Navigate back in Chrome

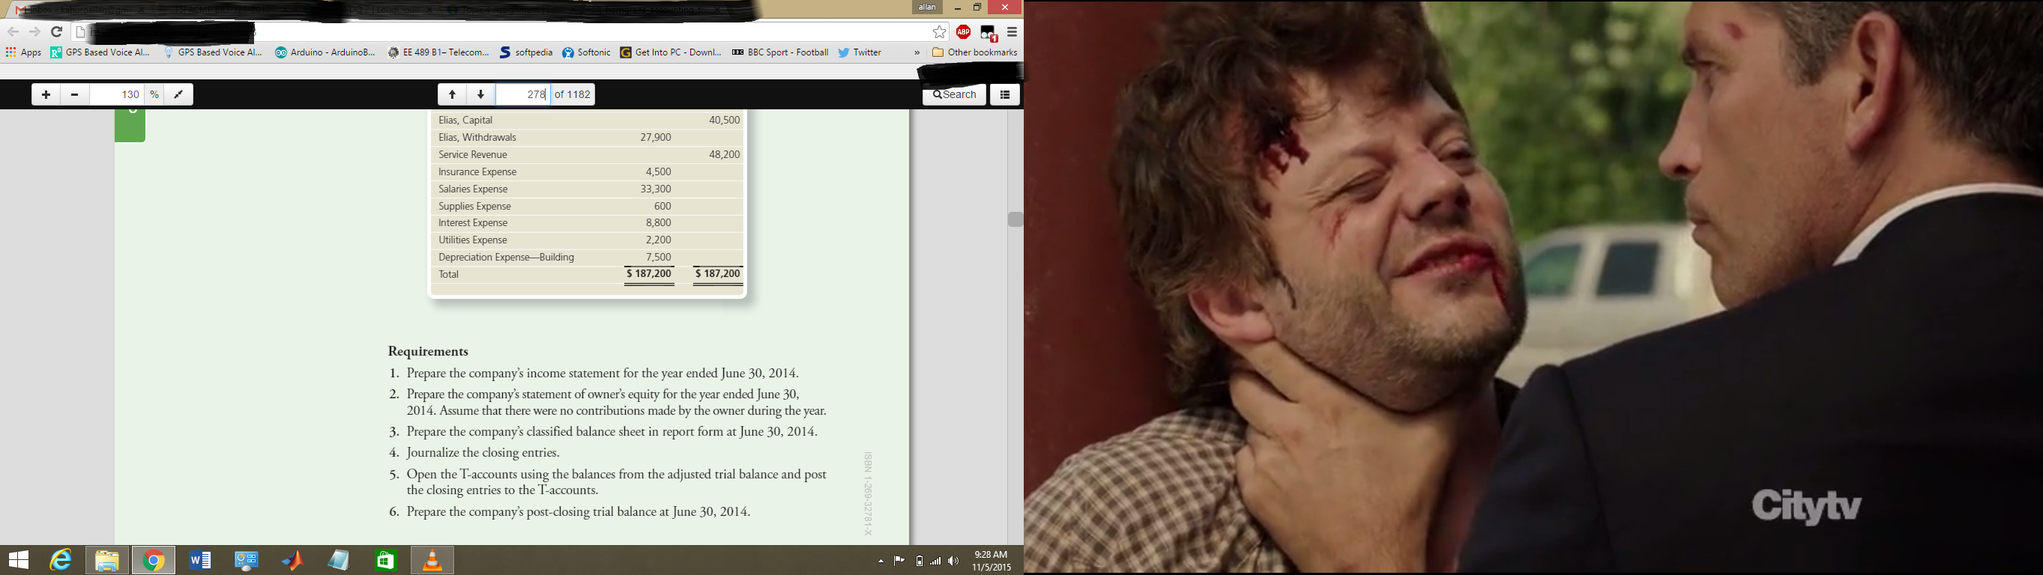click(x=13, y=32)
